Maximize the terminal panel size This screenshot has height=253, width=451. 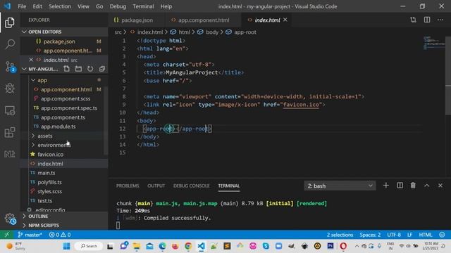point(427,186)
